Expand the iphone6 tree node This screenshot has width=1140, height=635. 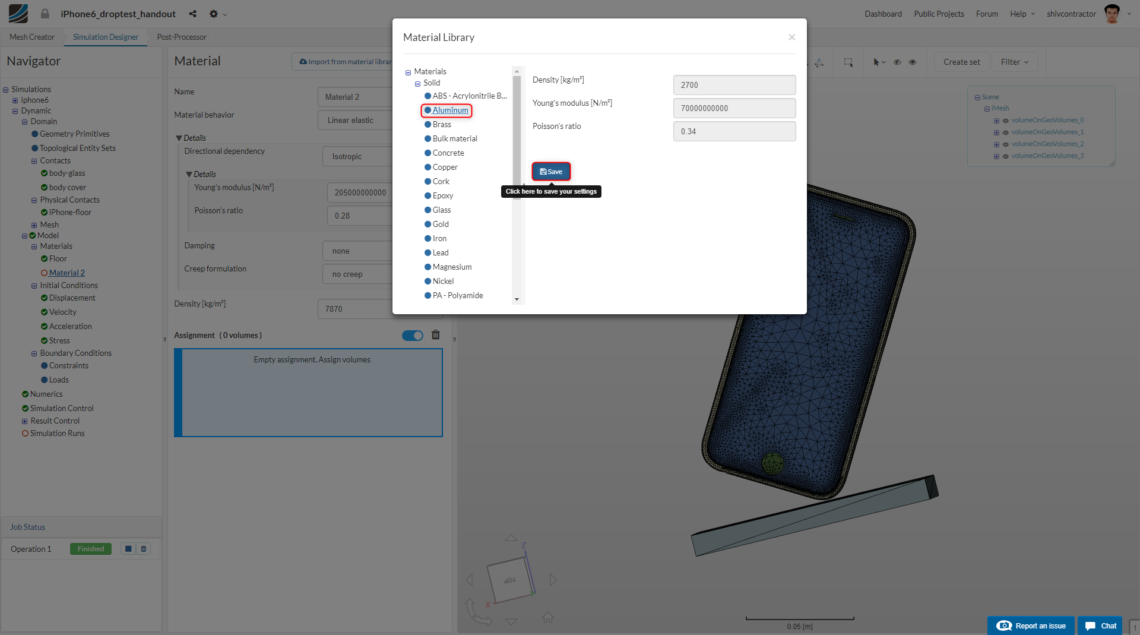[15, 101]
